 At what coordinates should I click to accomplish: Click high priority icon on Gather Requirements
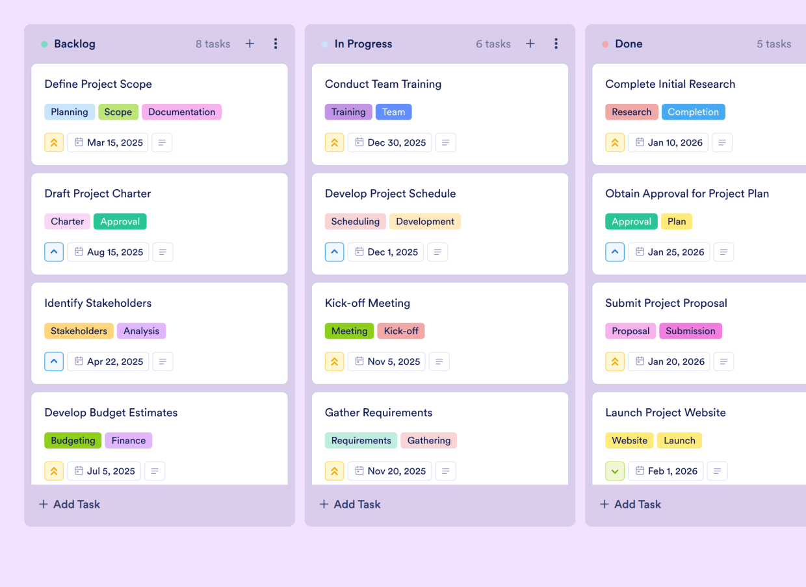334,471
